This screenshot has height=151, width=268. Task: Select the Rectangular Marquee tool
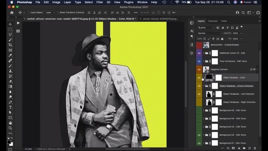coord(10,29)
